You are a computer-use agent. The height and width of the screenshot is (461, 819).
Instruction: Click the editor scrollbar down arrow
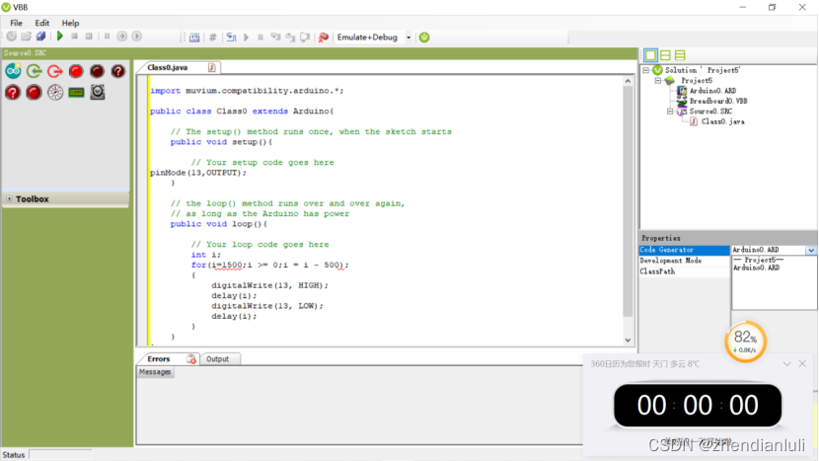tap(628, 341)
